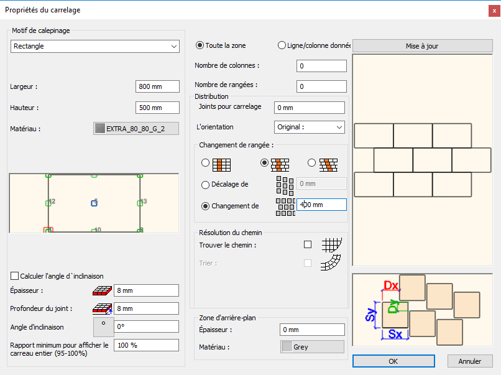Select the Ligne/colonne donnée radio button
Screen dimensions: 501x375
tap(282, 45)
